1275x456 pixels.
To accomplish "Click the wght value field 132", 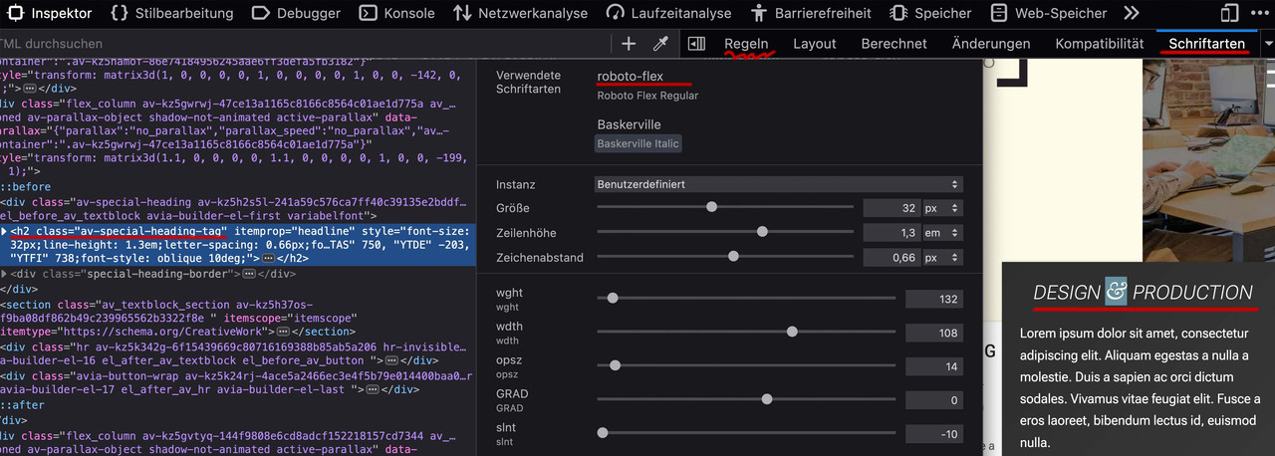I will click(x=934, y=299).
